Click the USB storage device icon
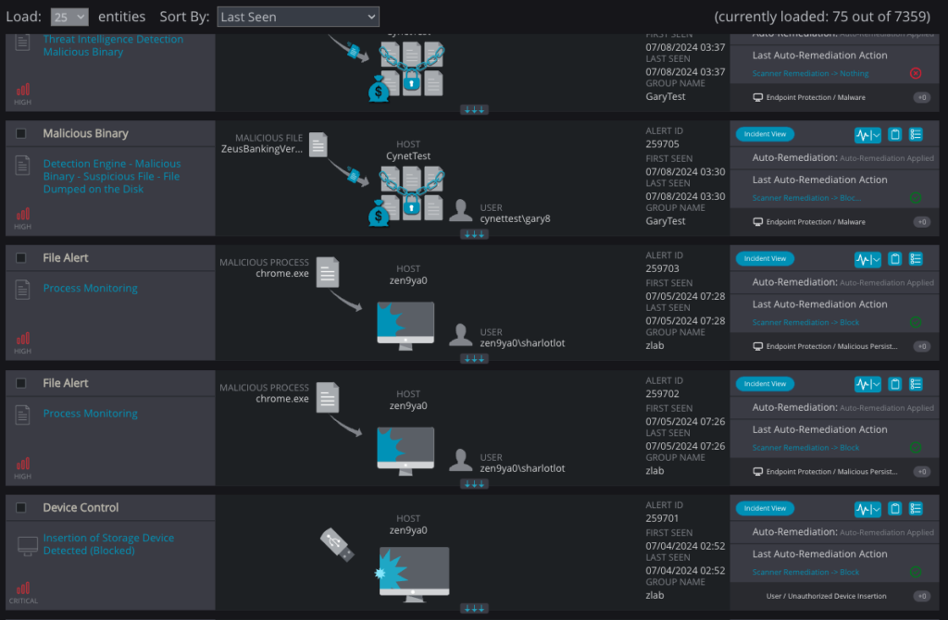Image resolution: width=948 pixels, height=620 pixels. [x=337, y=544]
